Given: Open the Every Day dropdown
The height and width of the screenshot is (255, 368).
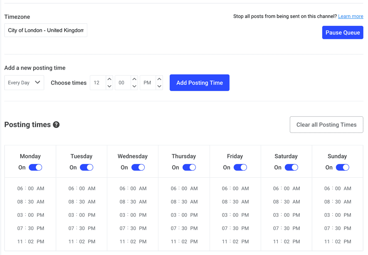Looking at the screenshot, I should point(24,83).
